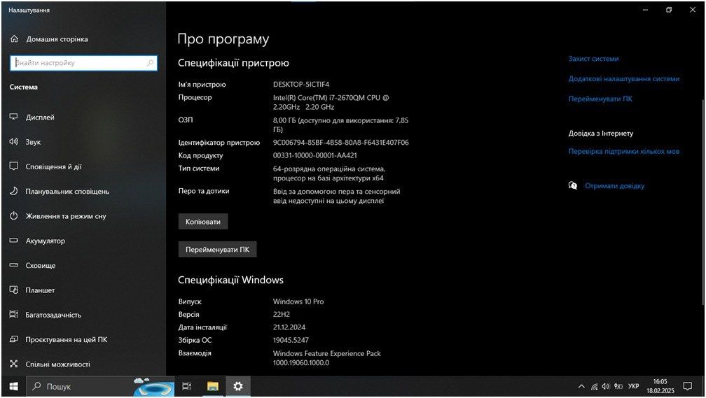This screenshot has height=398, width=706.
Task: Open the Акумулятор battery icon
Action: [14, 241]
